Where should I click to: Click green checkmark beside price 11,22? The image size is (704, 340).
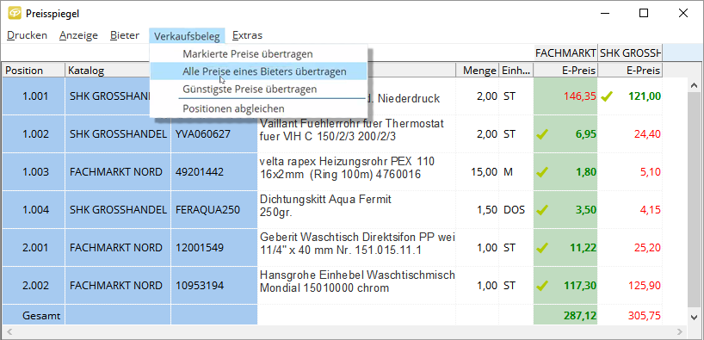coord(542,248)
